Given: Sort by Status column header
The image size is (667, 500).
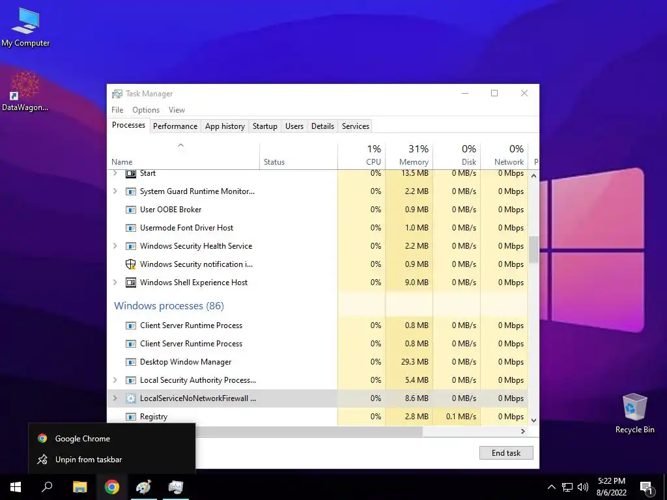Looking at the screenshot, I should pyautogui.click(x=298, y=156).
